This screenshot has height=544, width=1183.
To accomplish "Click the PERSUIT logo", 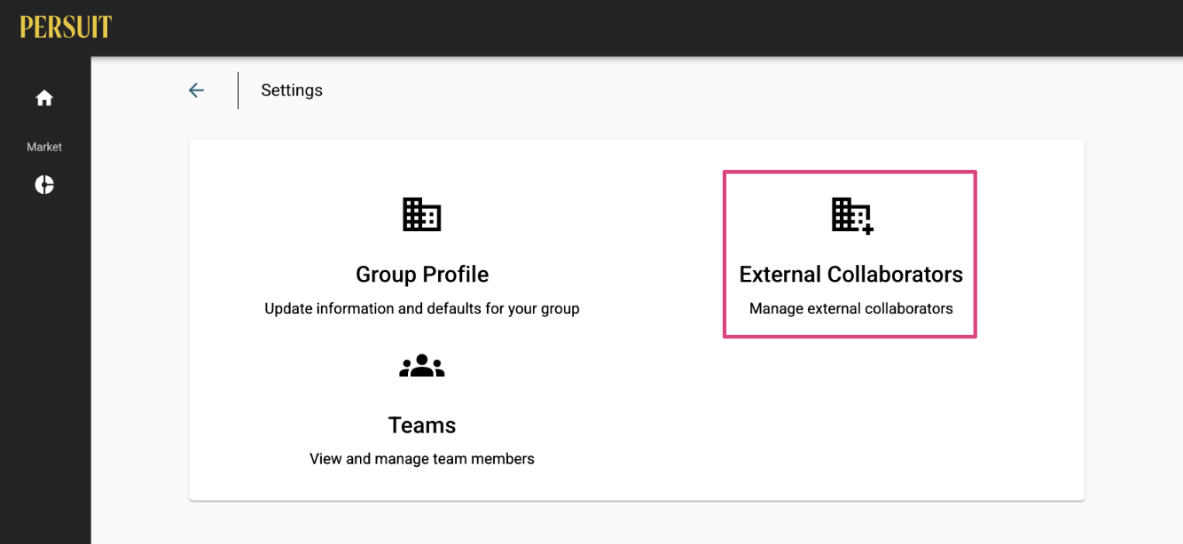I will [x=66, y=27].
